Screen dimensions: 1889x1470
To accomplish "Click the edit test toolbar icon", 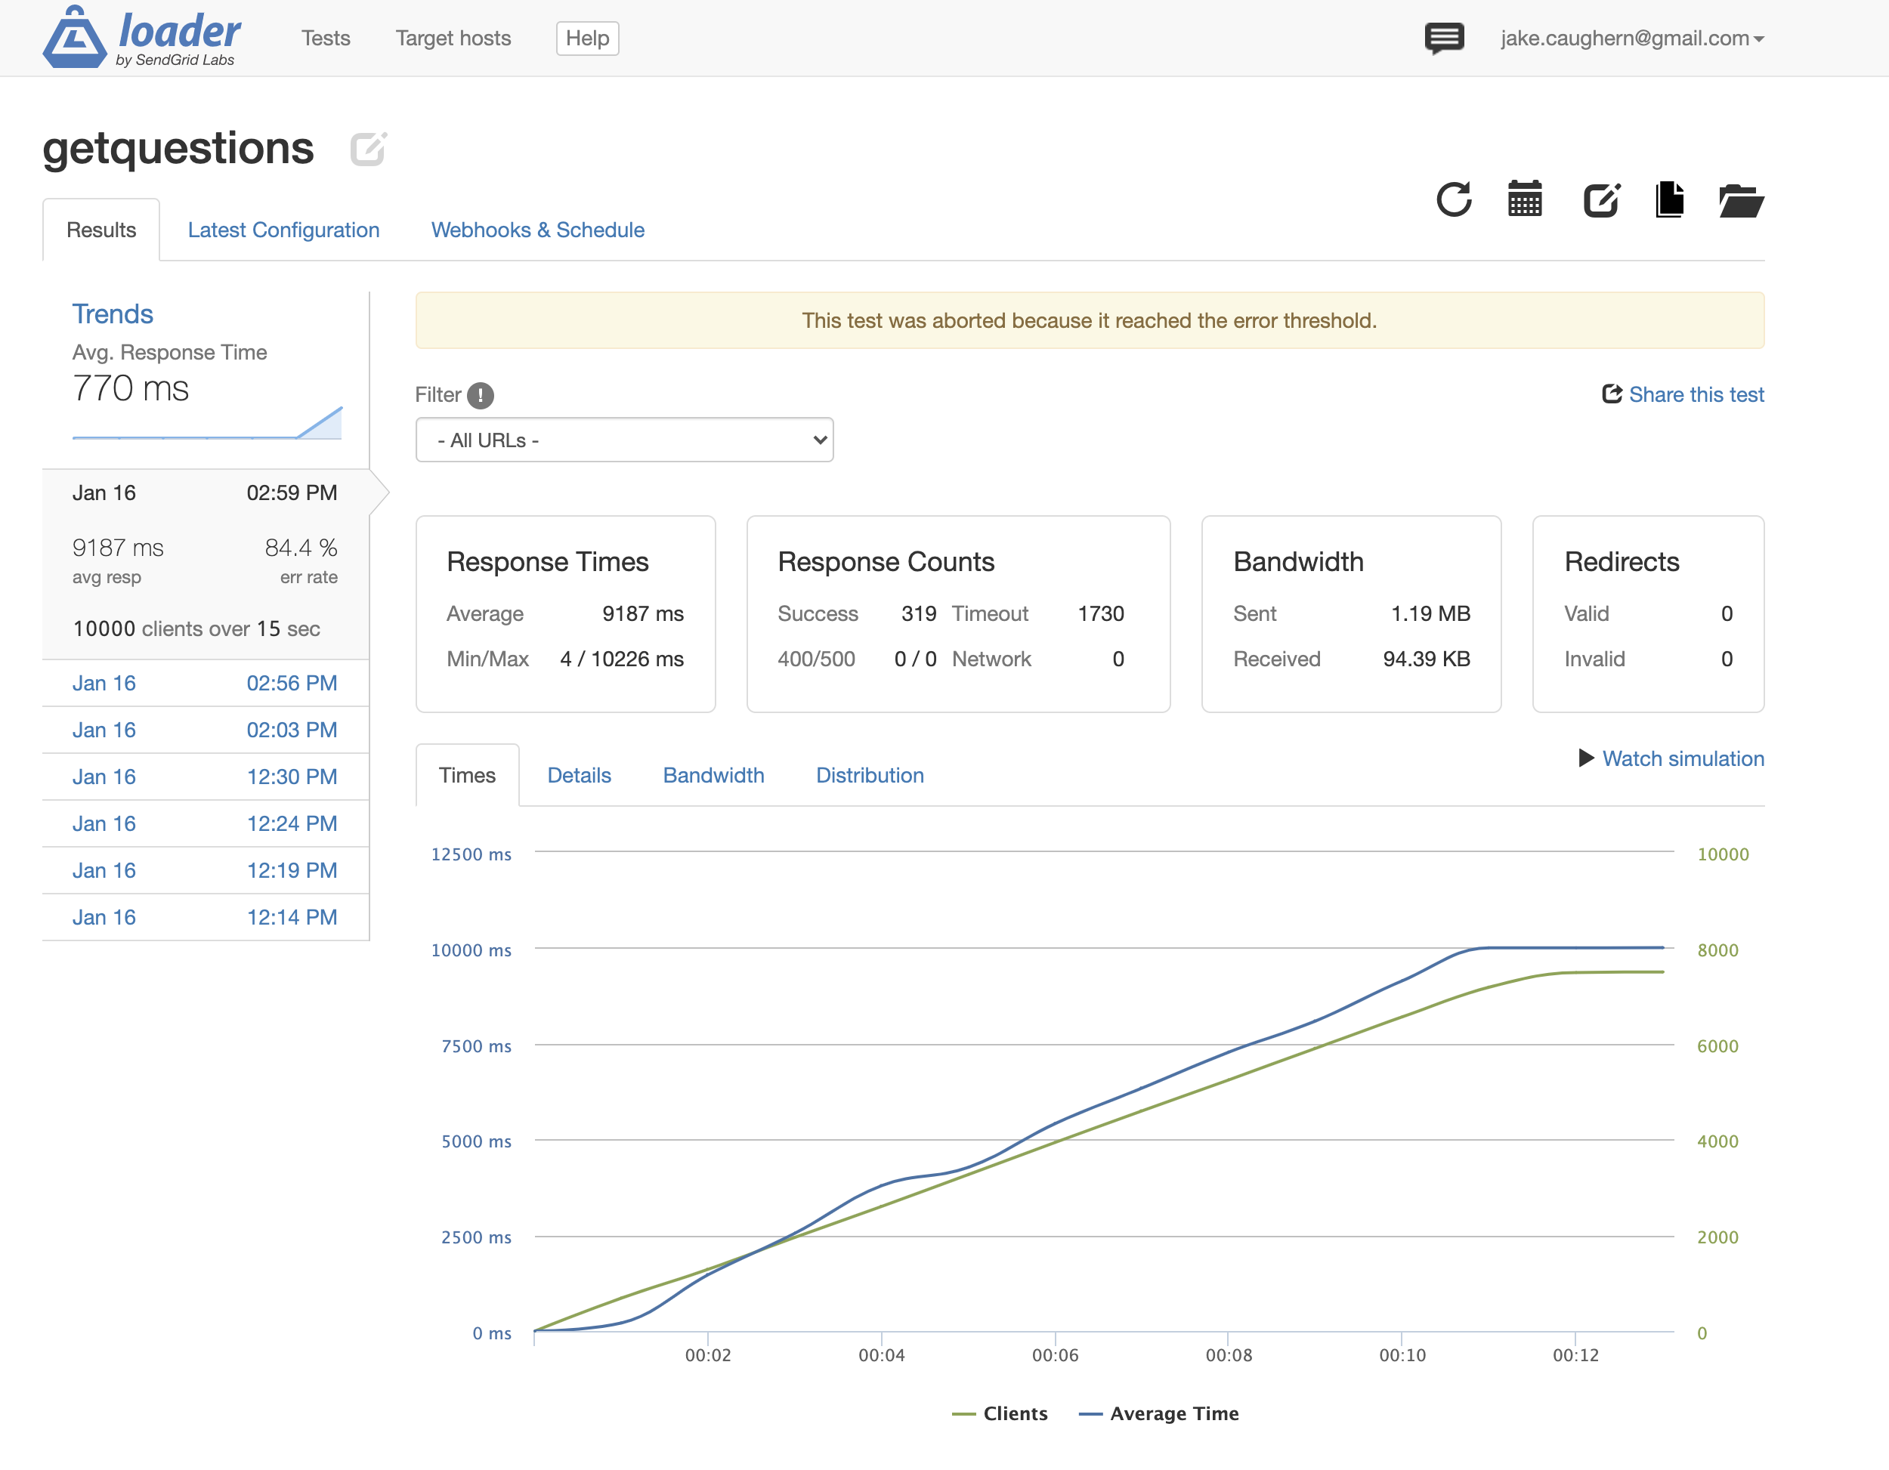I will click(x=1601, y=199).
